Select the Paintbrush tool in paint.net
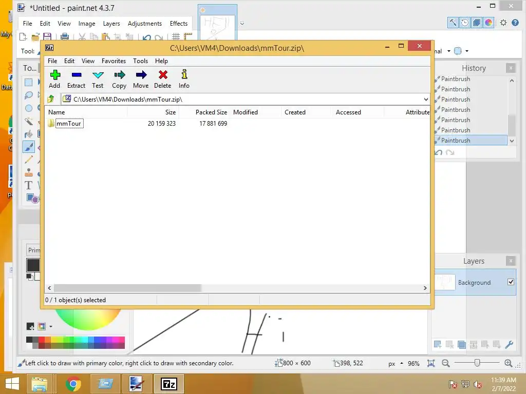 [29, 147]
